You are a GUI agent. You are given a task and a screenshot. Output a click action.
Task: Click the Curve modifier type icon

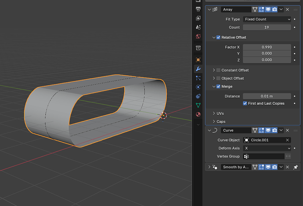215,130
